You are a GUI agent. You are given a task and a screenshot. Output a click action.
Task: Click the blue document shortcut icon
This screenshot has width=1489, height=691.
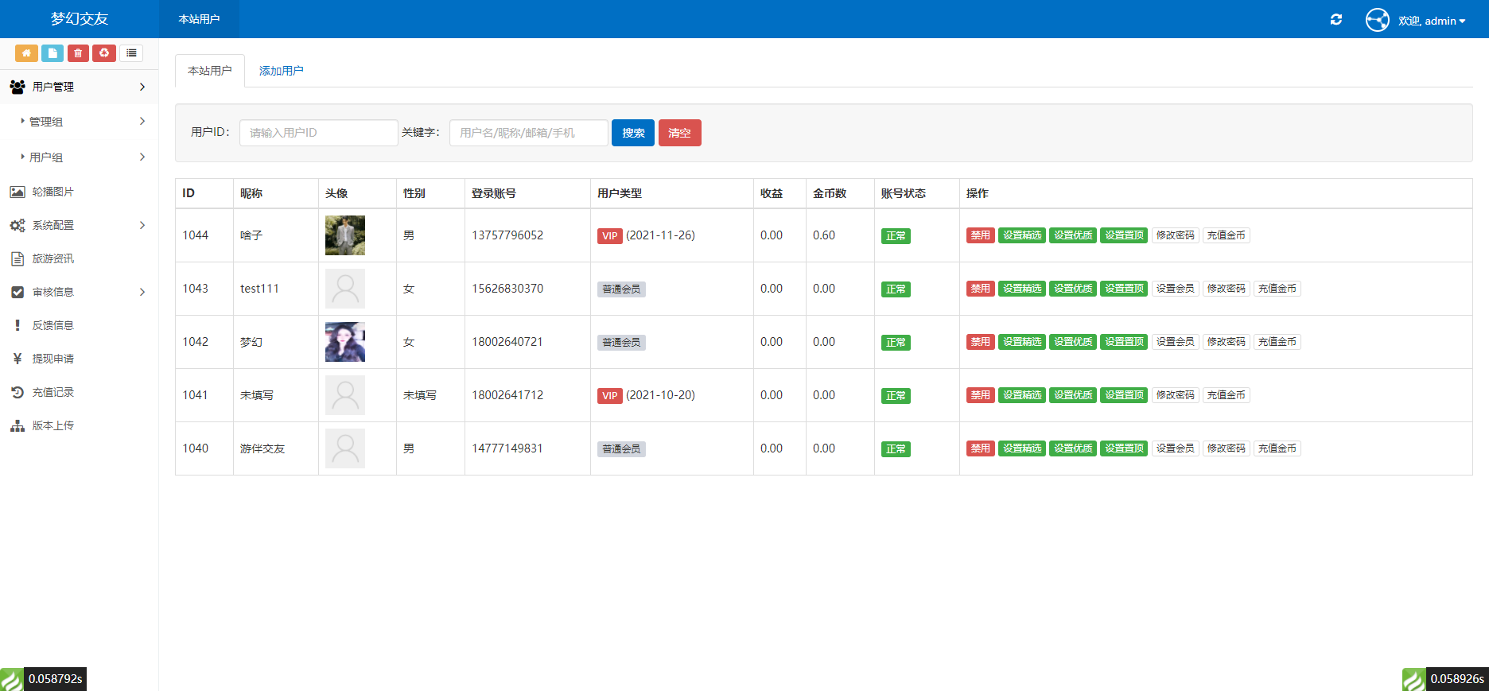(52, 53)
